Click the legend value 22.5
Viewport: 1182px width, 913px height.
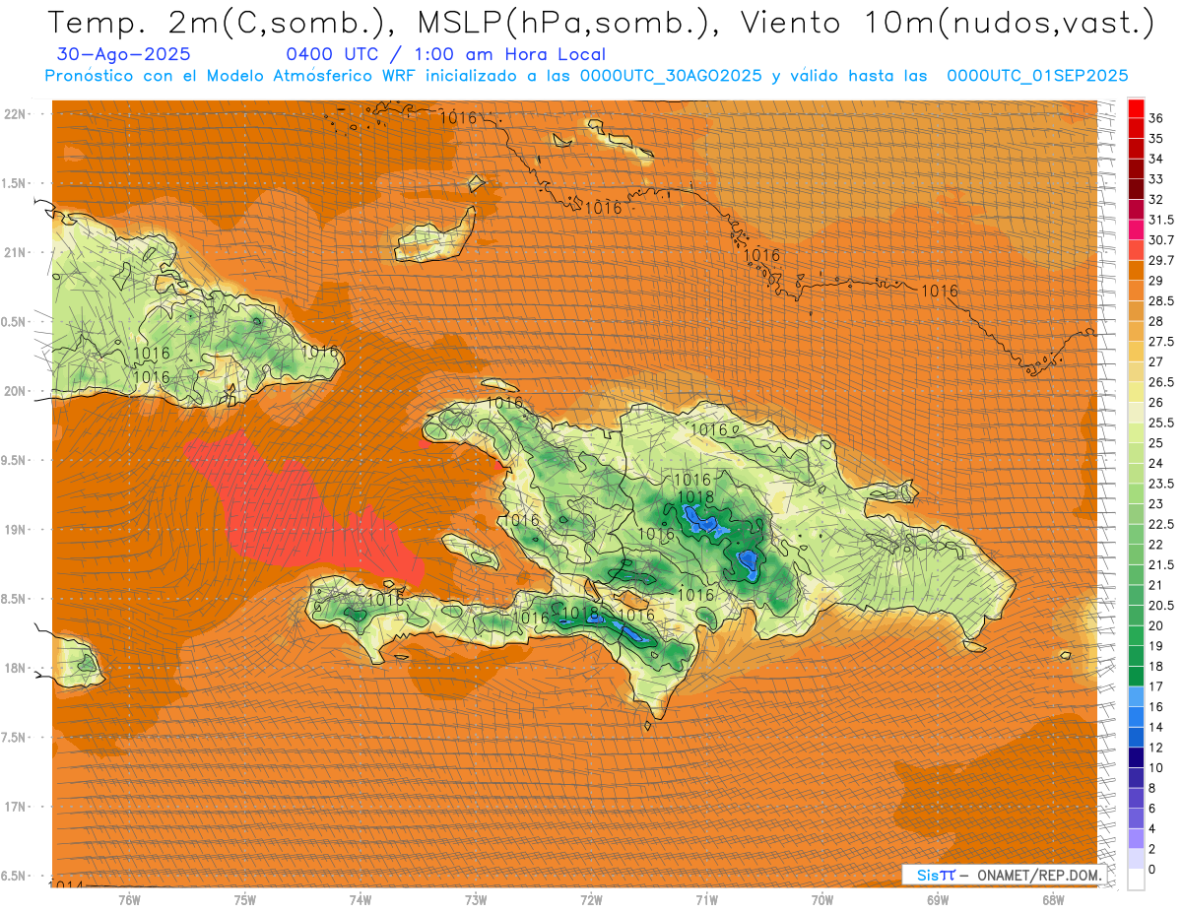pyautogui.click(x=1161, y=524)
